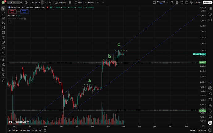Open the Trade button
The image size is (213, 133).
click(198, 2)
